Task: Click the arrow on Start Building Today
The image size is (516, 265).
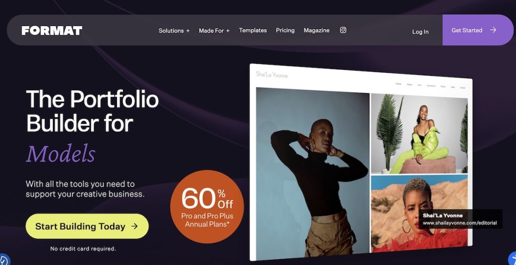Action: coord(134,226)
